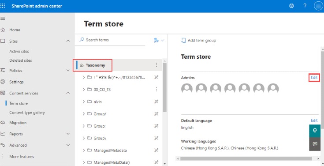This screenshot has width=324, height=166.
Task: Click pin icon for Group\ row
Action: 156,138
